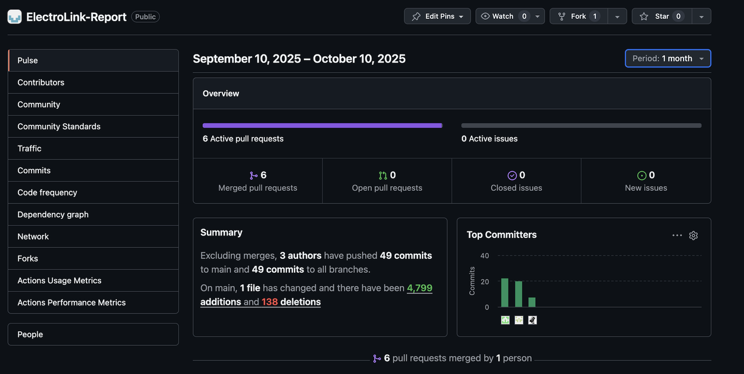Click the Top Committers settings gear icon

693,236
